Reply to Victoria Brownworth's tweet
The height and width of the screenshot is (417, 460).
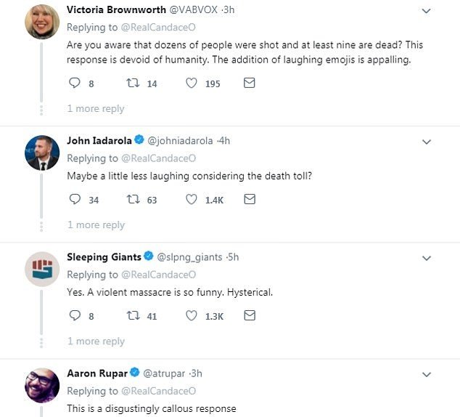pyautogui.click(x=73, y=84)
